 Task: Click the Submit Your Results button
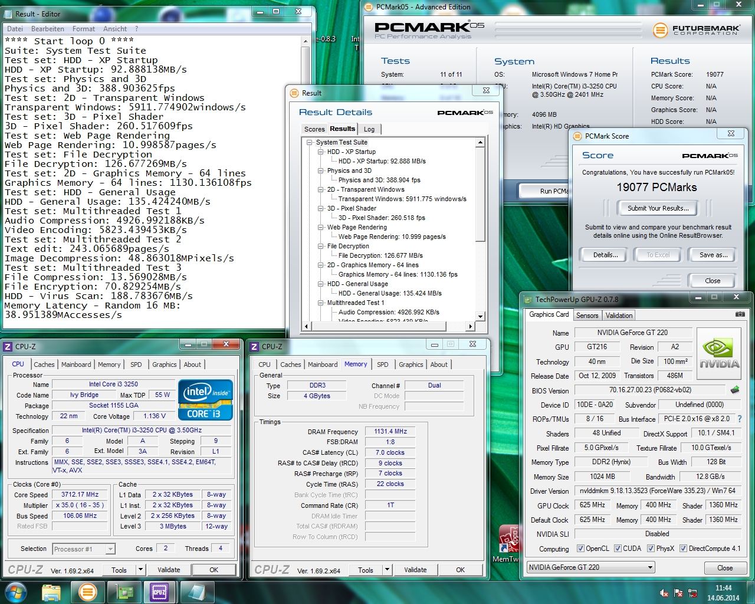658,208
